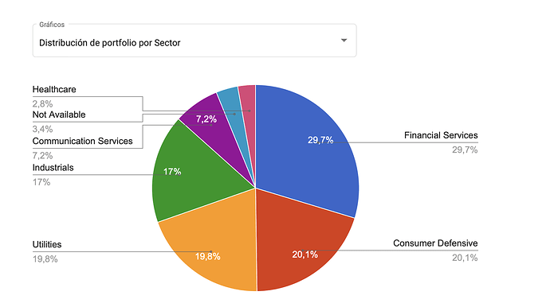The width and height of the screenshot is (550, 307).
Task: Click the Healthcare legend label
Action: click(x=54, y=89)
